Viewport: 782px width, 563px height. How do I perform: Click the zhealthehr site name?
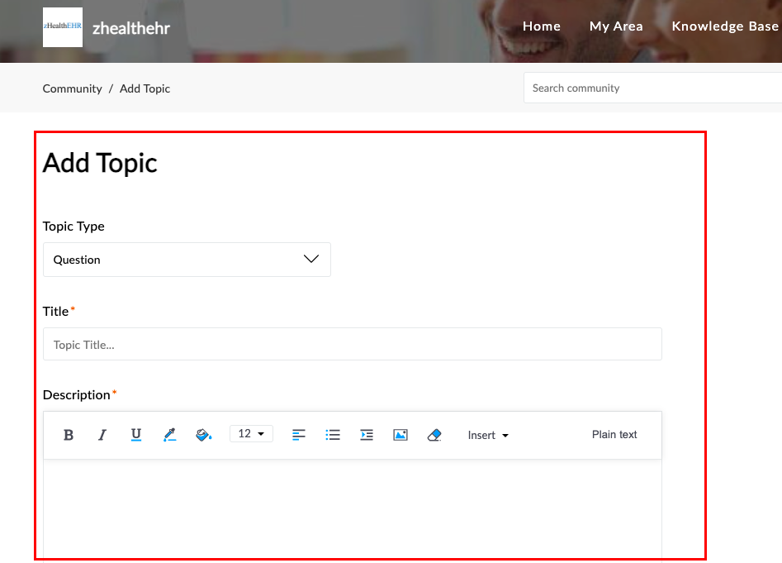(131, 28)
